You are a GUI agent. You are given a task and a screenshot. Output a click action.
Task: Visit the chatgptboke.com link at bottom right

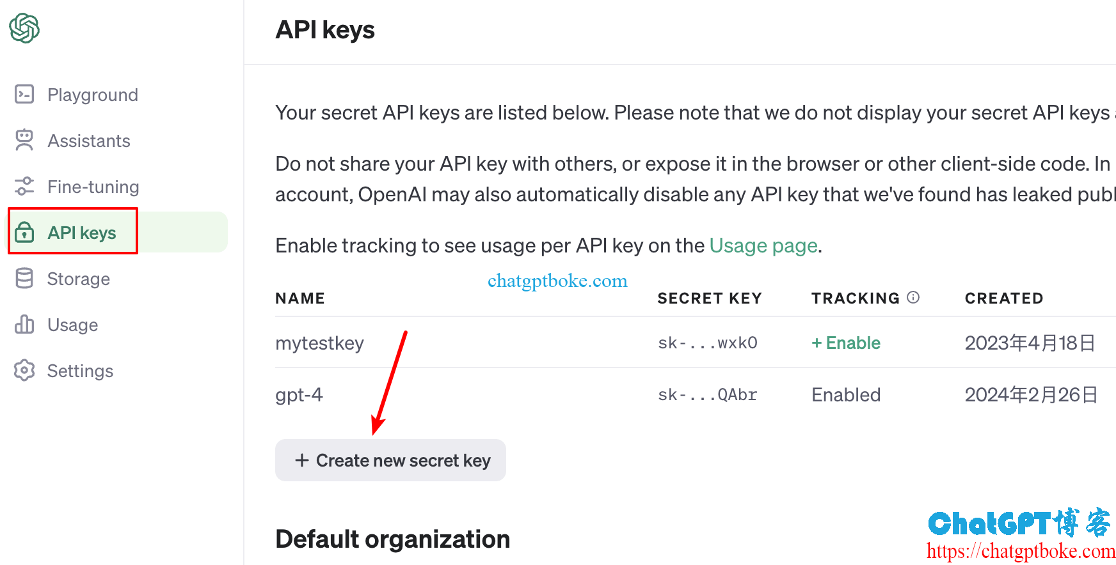point(1020,550)
